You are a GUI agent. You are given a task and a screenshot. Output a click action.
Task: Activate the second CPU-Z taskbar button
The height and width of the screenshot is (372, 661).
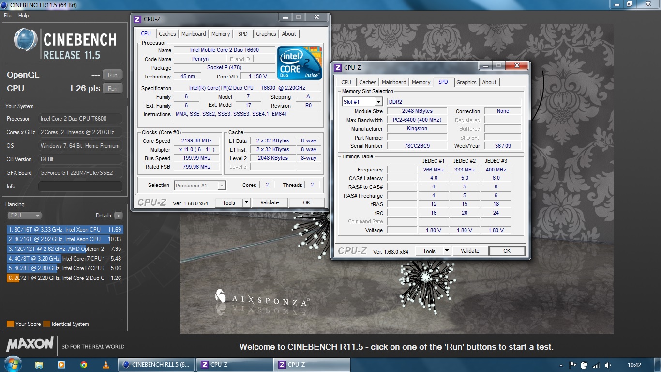[x=313, y=365]
